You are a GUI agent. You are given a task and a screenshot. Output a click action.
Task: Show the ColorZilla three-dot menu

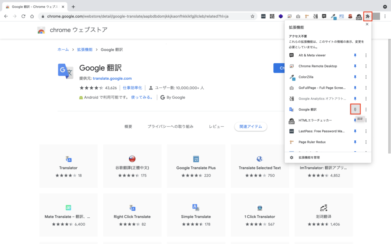366,77
